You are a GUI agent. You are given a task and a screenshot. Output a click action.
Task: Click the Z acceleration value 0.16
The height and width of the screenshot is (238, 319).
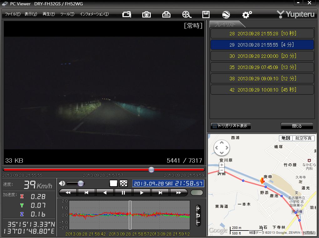38,214
